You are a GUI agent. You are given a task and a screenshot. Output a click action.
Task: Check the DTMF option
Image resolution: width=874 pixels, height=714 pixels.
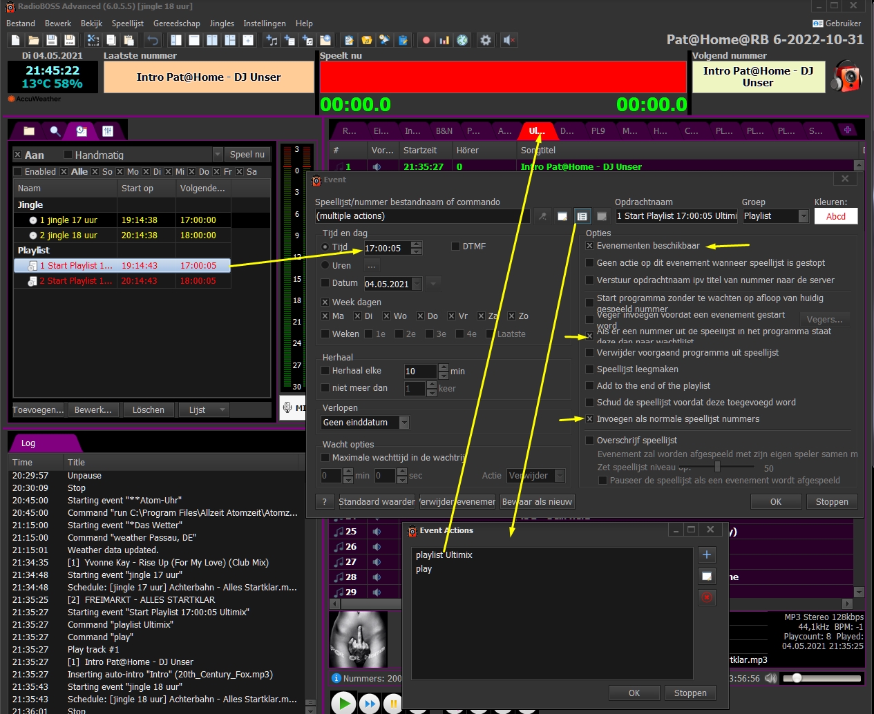pyautogui.click(x=455, y=247)
